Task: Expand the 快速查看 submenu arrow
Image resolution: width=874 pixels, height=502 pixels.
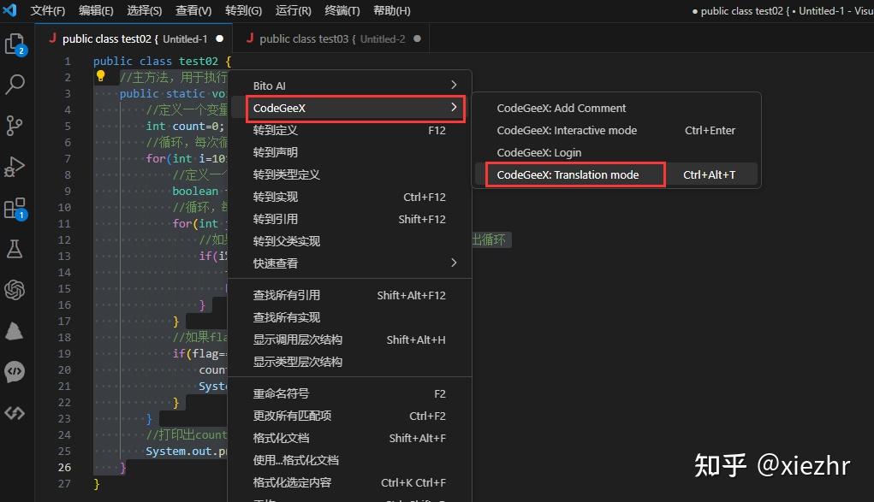Action: point(454,263)
